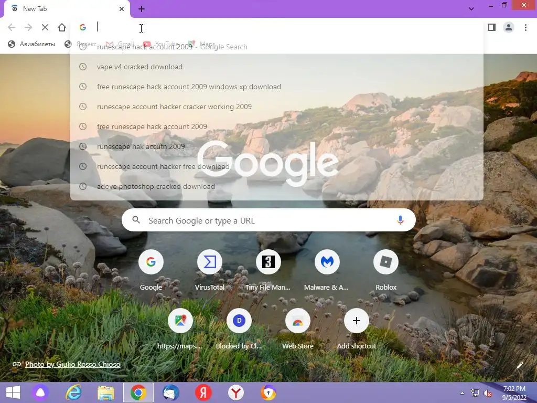The width and height of the screenshot is (537, 403).
Task: Stop page loading with the X button
Action: pos(45,27)
